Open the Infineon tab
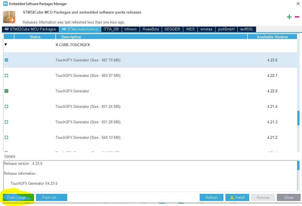The image size is (302, 206). [x=130, y=29]
